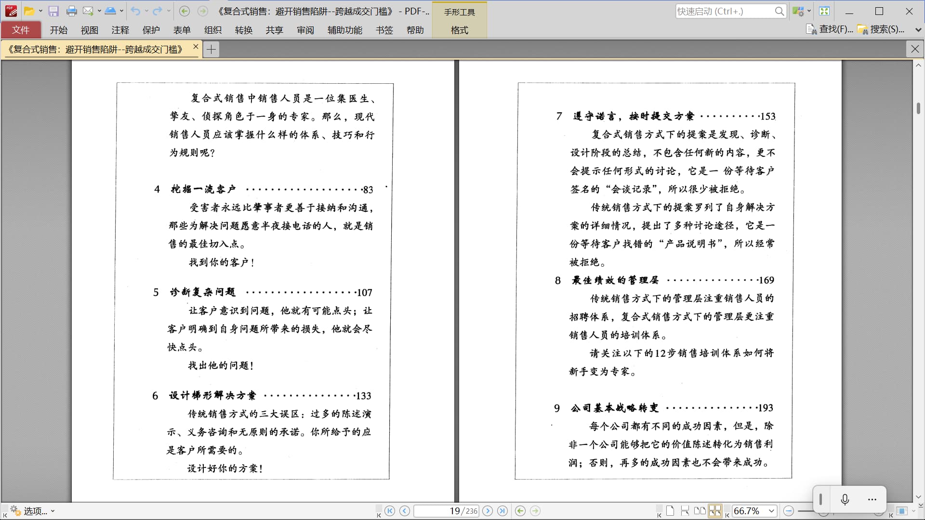925x520 pixels.
Task: Expand the undo history dropdown
Action: tap(146, 11)
